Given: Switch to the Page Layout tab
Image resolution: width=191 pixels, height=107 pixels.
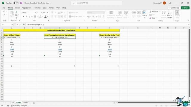Looking at the screenshot, I should coord(27,8).
